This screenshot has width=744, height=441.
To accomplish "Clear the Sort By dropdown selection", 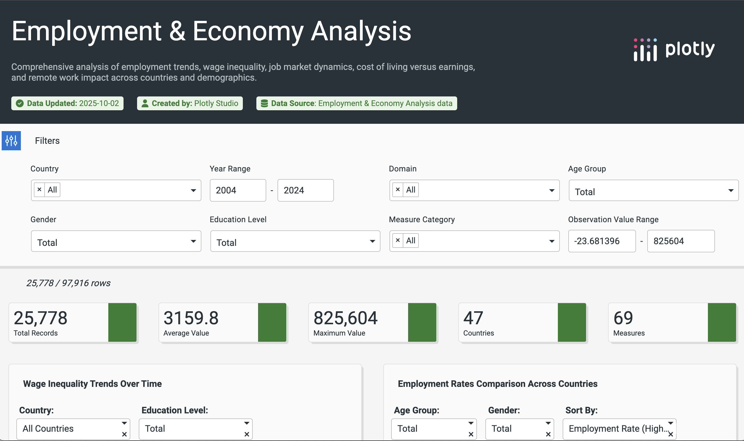I will pyautogui.click(x=671, y=434).
